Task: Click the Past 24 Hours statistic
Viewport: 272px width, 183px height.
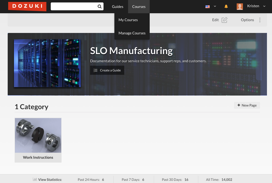Action: point(91,180)
